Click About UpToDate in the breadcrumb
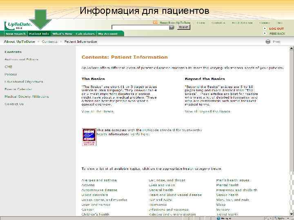This screenshot has height=220, width=294. point(20,42)
